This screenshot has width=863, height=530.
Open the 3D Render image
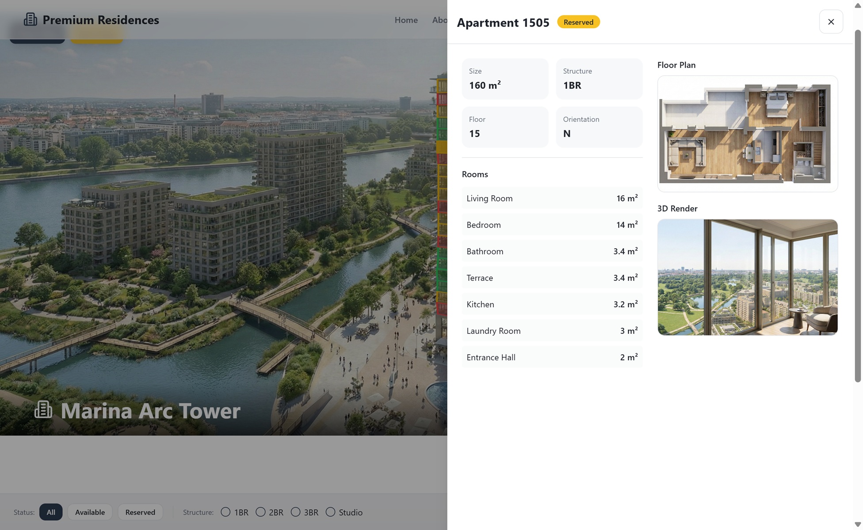pyautogui.click(x=747, y=277)
